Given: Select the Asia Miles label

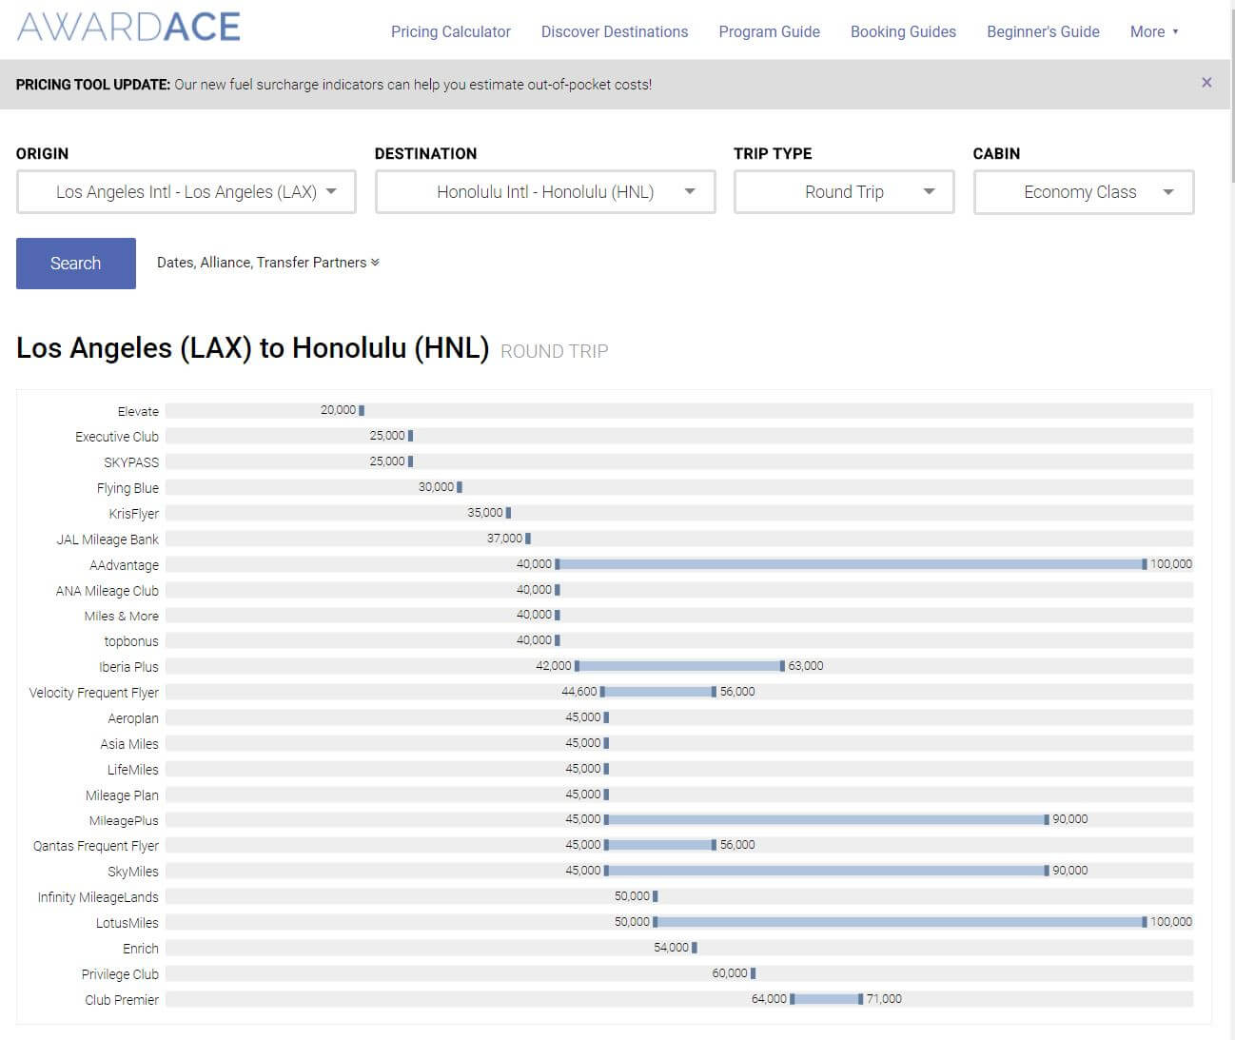Looking at the screenshot, I should point(129,745).
